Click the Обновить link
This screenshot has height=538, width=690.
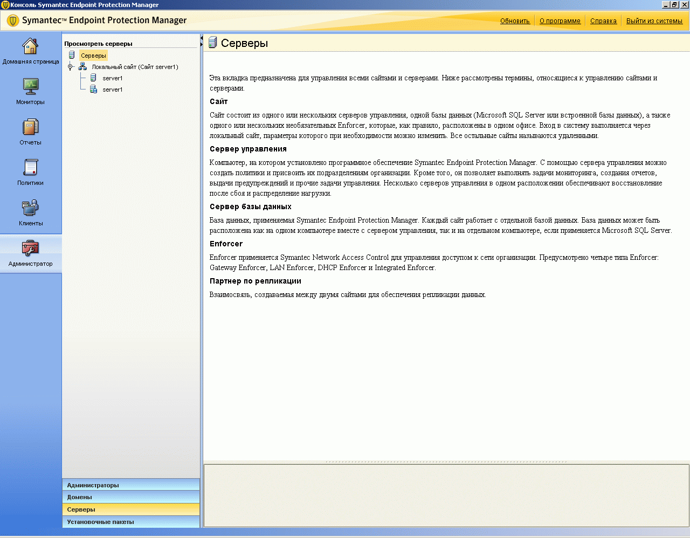(x=515, y=21)
